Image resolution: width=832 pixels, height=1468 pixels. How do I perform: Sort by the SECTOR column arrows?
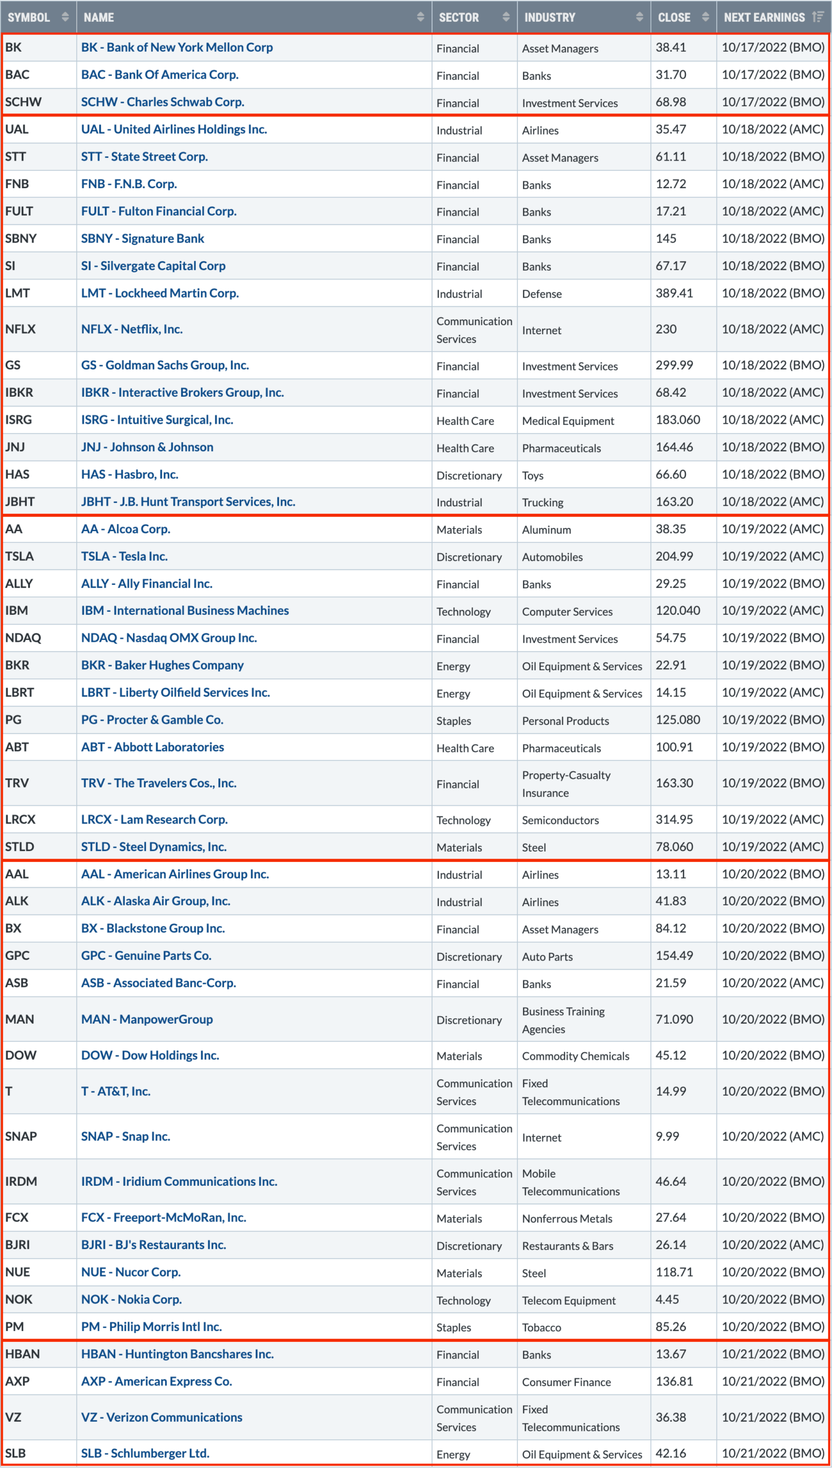click(x=506, y=17)
